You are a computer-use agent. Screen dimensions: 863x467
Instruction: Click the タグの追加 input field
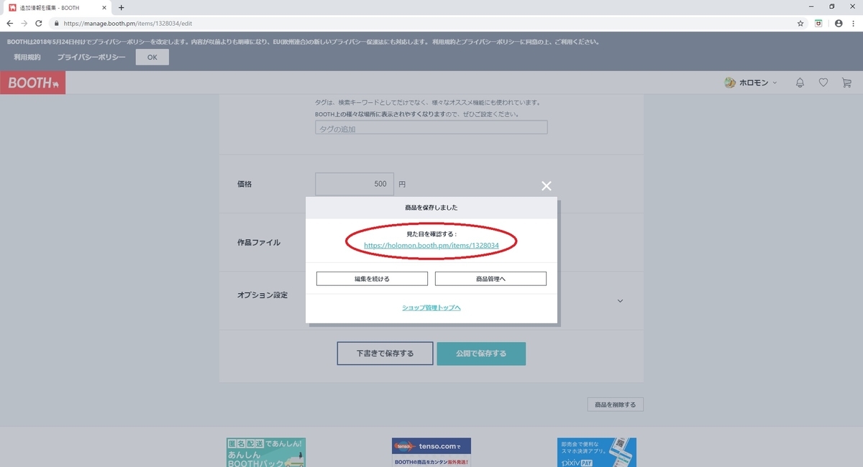(431, 126)
